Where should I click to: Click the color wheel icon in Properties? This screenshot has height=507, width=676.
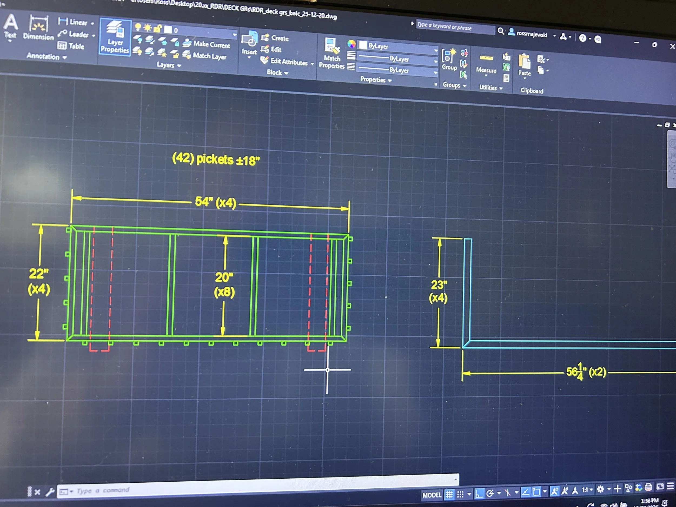coord(352,44)
